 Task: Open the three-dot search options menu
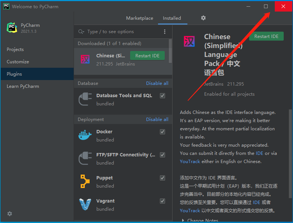tap(165, 32)
